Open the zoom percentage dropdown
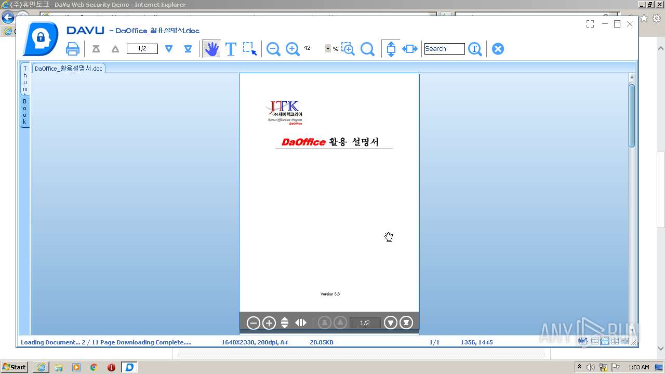Image resolution: width=665 pixels, height=374 pixels. pos(328,48)
